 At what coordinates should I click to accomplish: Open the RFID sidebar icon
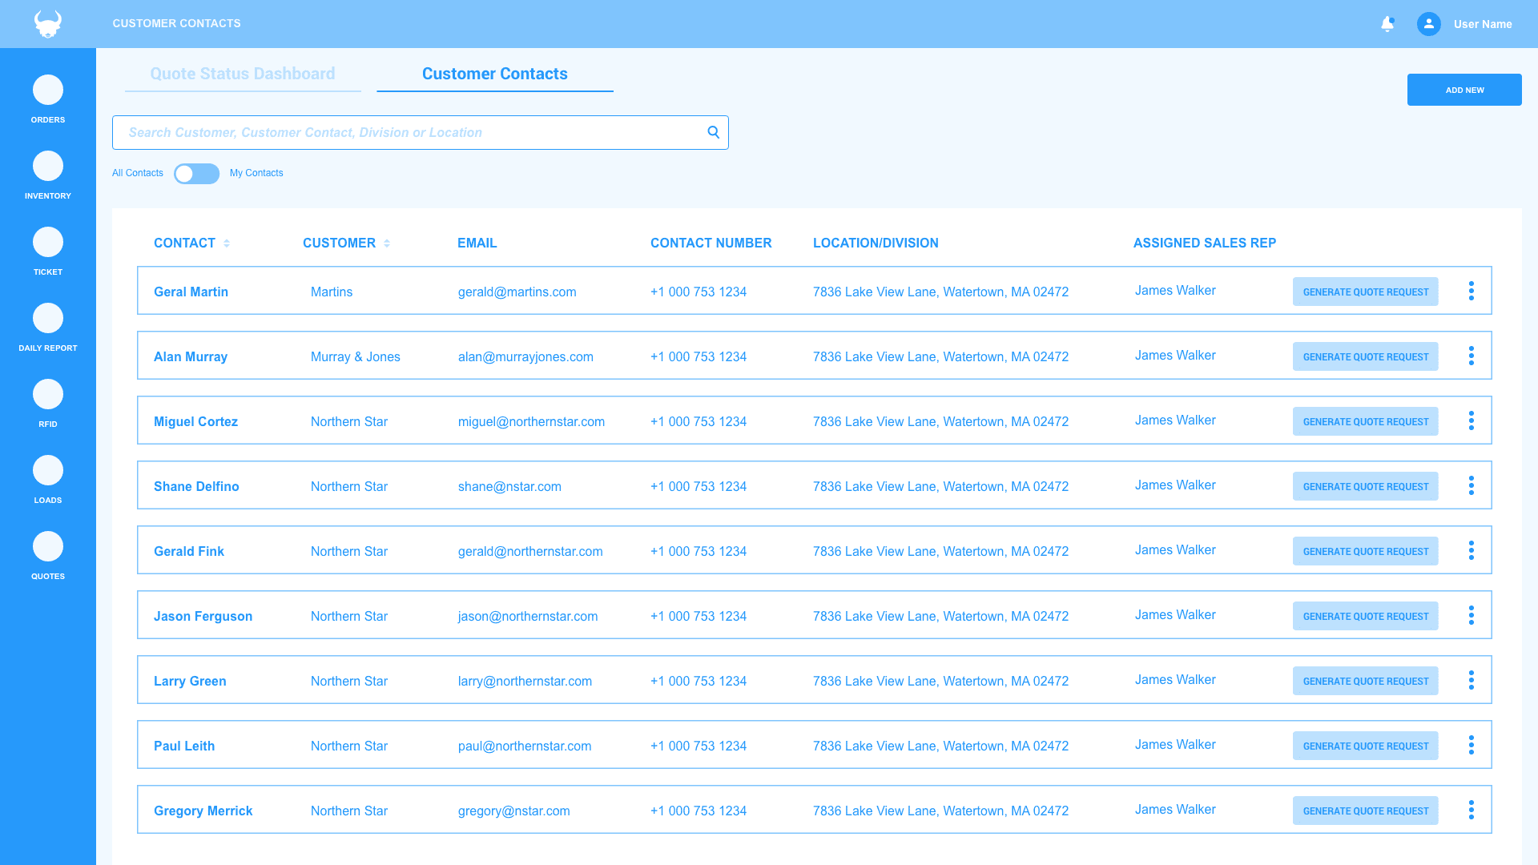point(48,394)
